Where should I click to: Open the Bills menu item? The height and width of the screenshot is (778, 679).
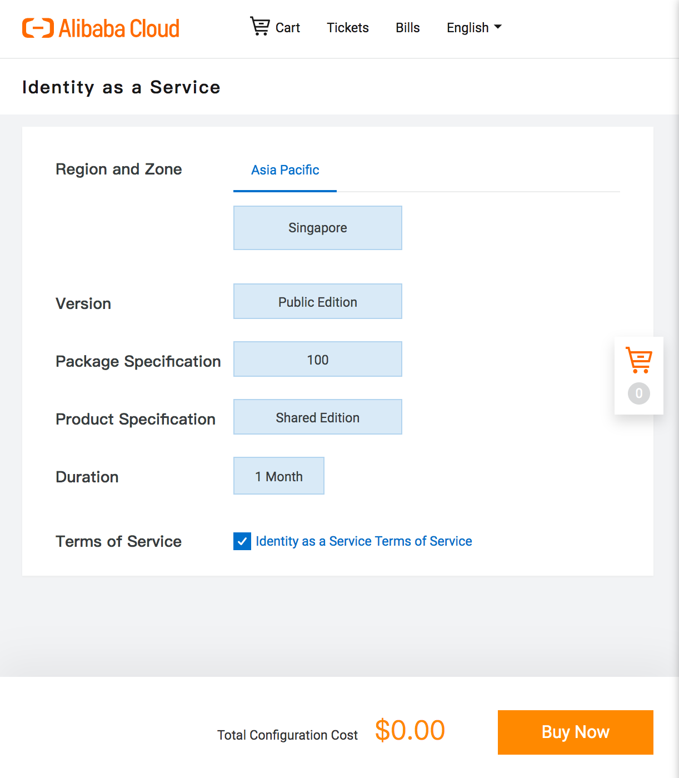pos(407,27)
